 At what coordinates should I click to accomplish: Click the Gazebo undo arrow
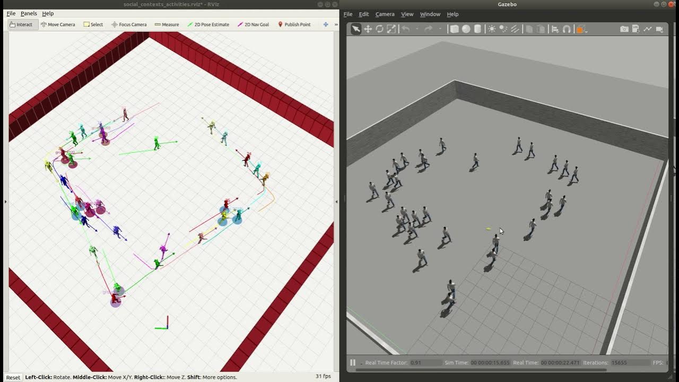pyautogui.click(x=406, y=29)
